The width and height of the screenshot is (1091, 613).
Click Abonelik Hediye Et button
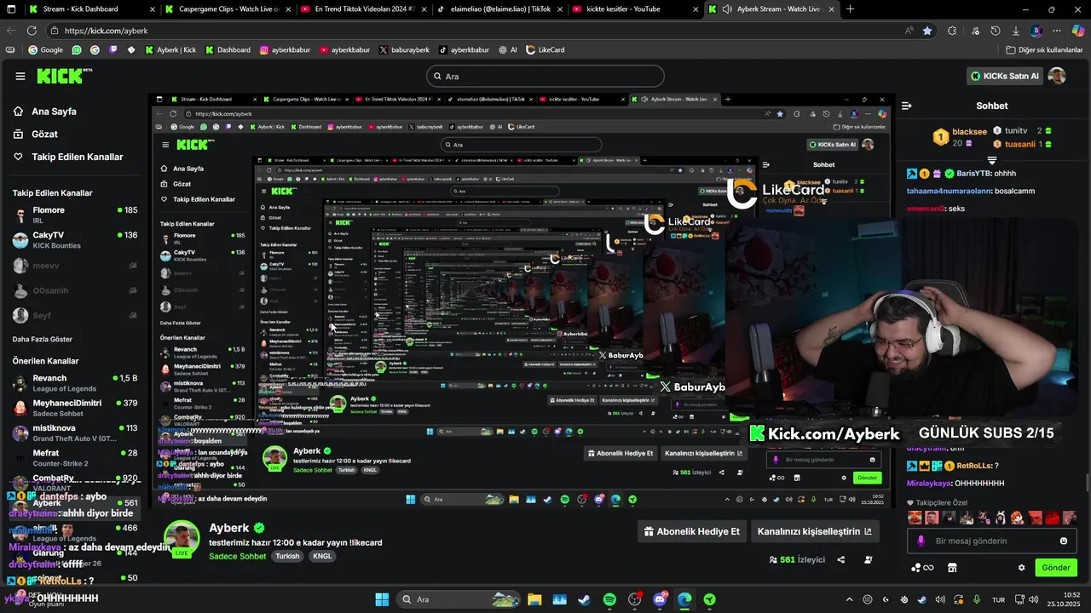click(x=692, y=531)
